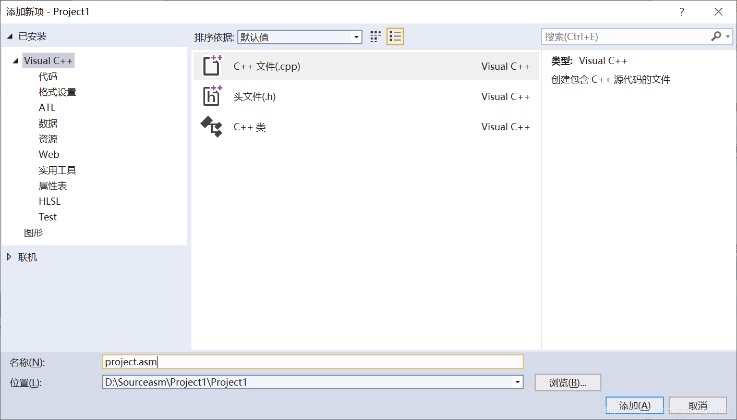Click the 已安装 heading text

point(32,36)
